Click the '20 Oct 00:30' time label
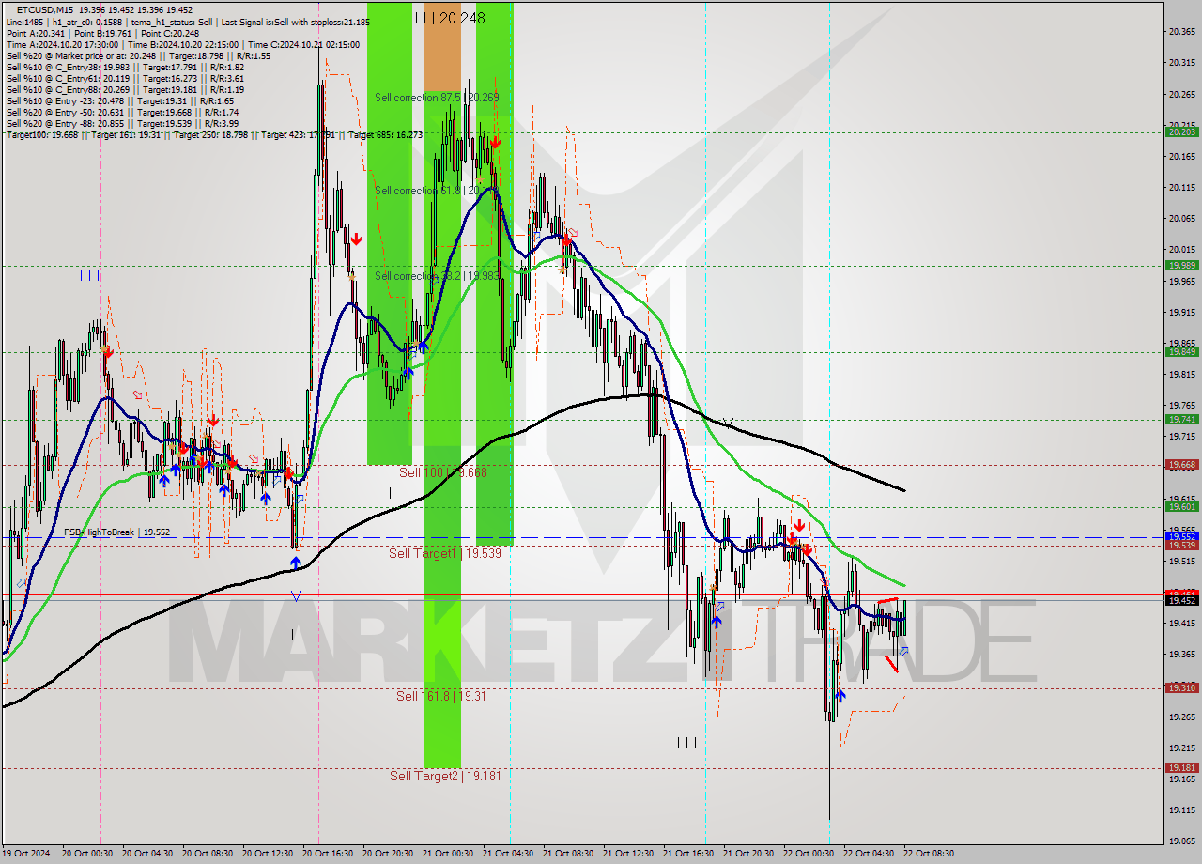 (x=88, y=854)
